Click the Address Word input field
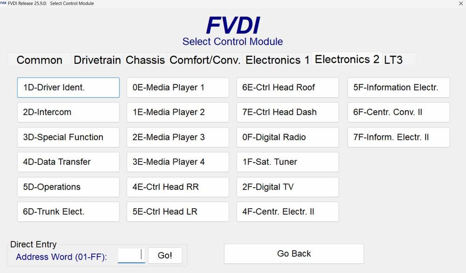The width and height of the screenshot is (466, 273). [131, 255]
